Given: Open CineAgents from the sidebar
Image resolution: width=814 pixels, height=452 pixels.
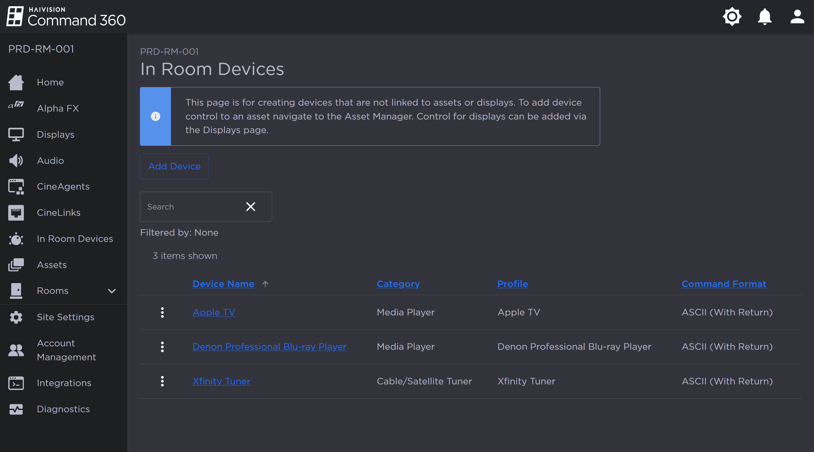Looking at the screenshot, I should pos(63,186).
